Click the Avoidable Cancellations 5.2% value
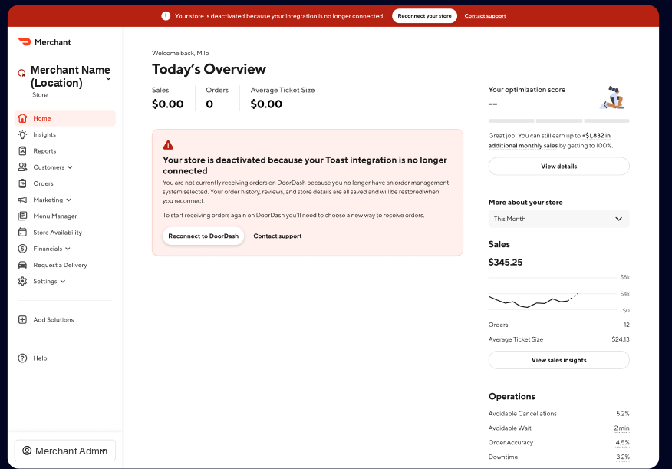The width and height of the screenshot is (672, 469). [623, 414]
